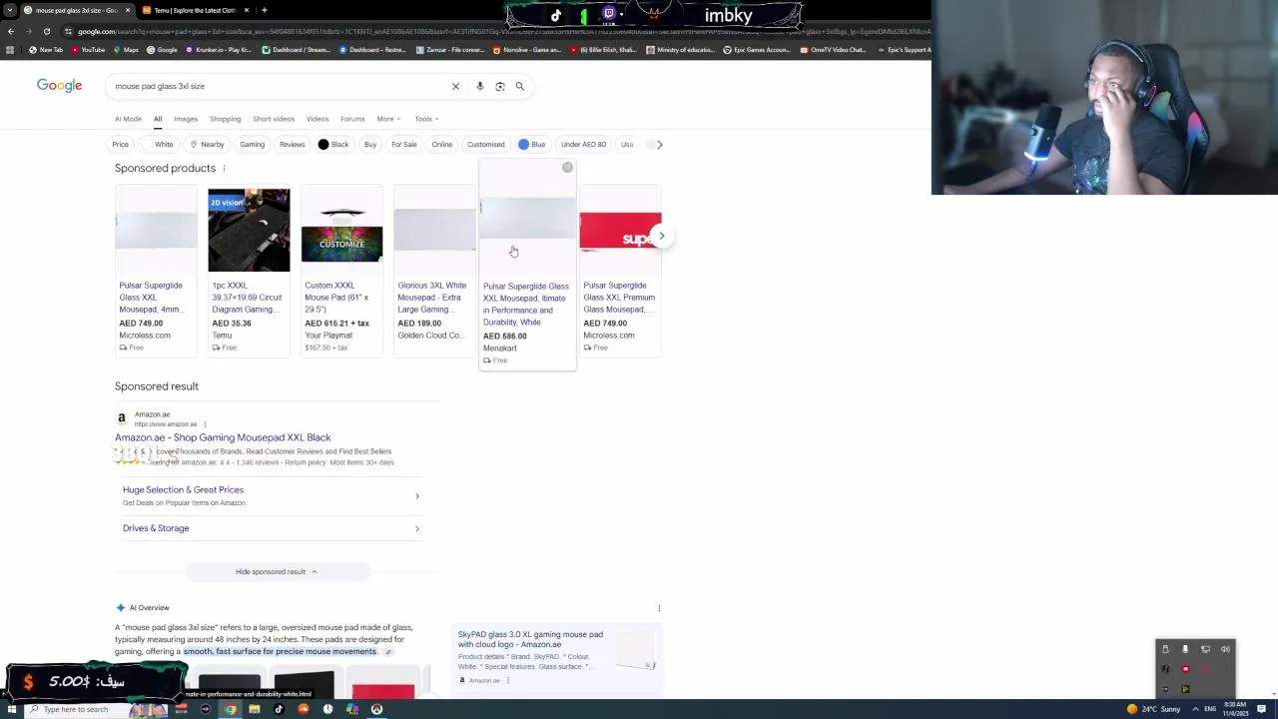Viewport: 1278px width, 719px height.
Task: Dismiss the hovered product card close icon
Action: tap(567, 168)
